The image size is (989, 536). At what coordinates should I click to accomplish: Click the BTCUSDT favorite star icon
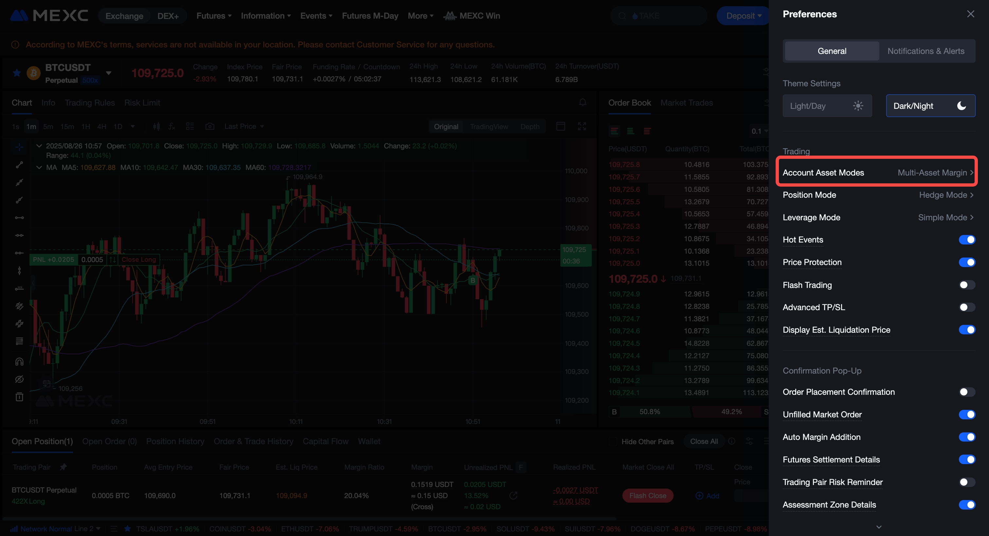(16, 73)
